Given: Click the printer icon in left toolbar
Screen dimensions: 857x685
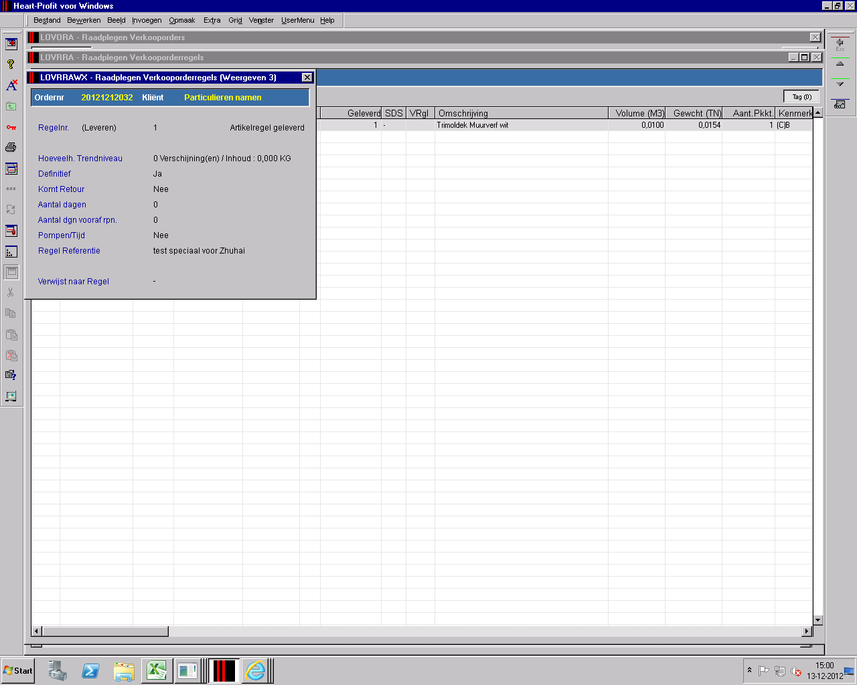Looking at the screenshot, I should click(x=11, y=147).
